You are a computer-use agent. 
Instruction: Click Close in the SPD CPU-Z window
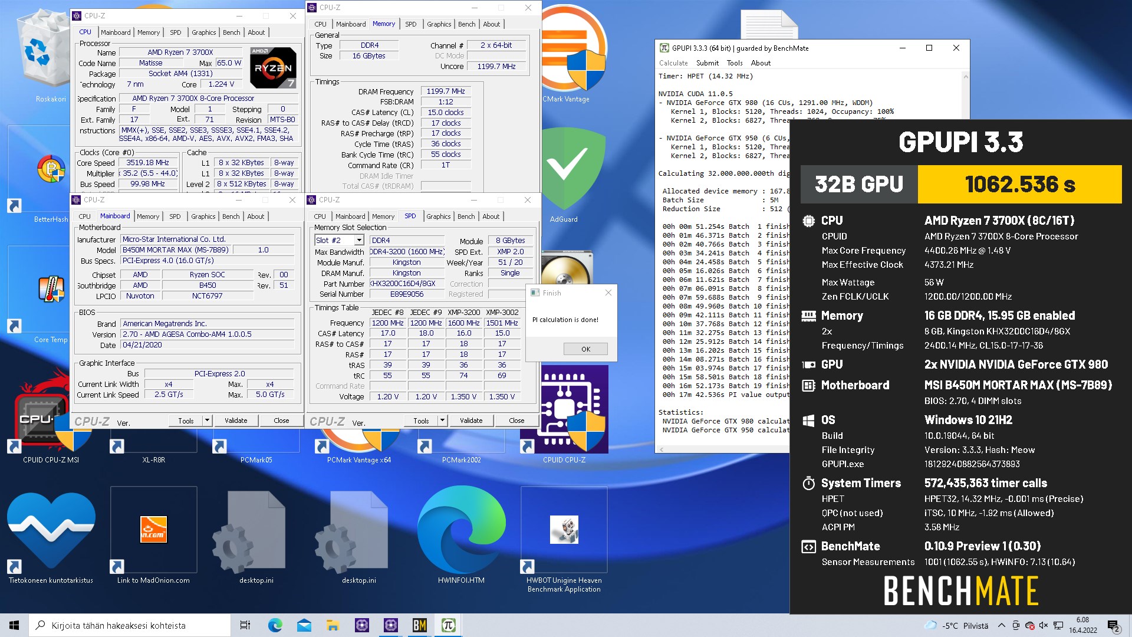coord(516,421)
